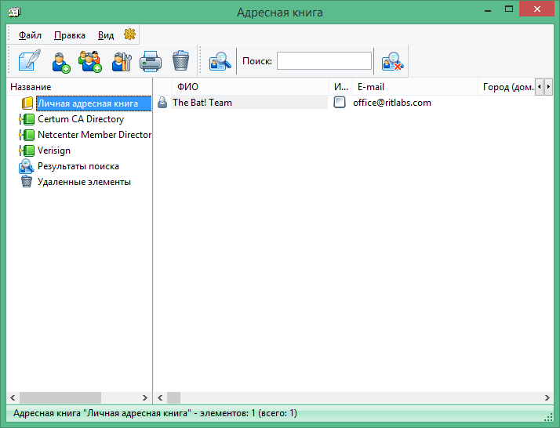The width and height of the screenshot is (560, 428).
Task: Select Verisign directory in the tree
Action: (x=53, y=151)
